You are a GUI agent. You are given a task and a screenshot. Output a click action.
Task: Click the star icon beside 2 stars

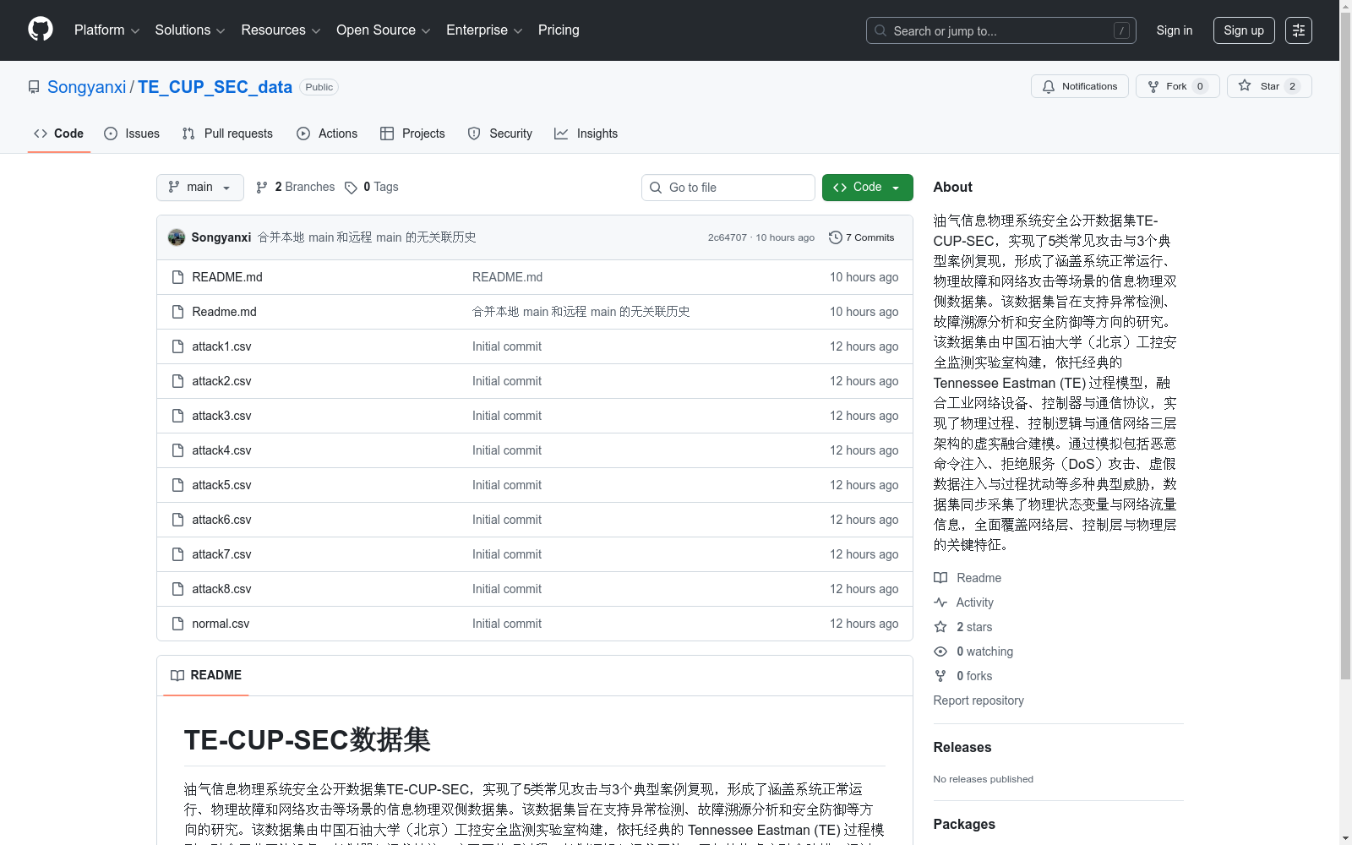pyautogui.click(x=940, y=627)
